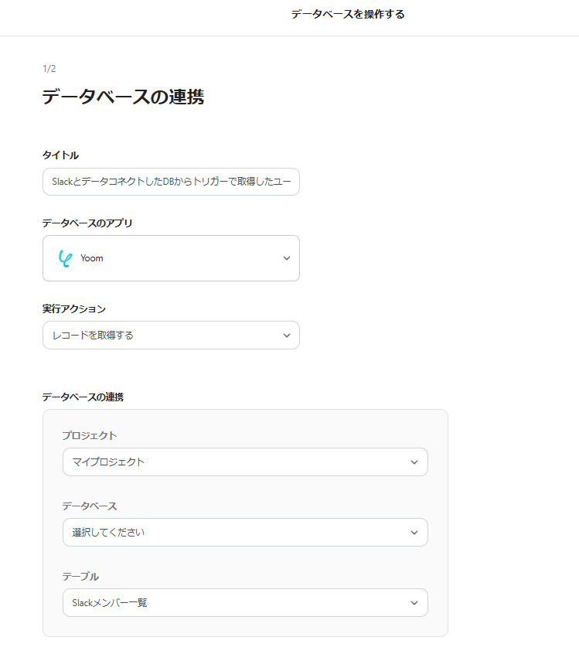Open the プロジェクト dropdown text マイプロジェクト
This screenshot has width=579, height=661.
click(108, 462)
